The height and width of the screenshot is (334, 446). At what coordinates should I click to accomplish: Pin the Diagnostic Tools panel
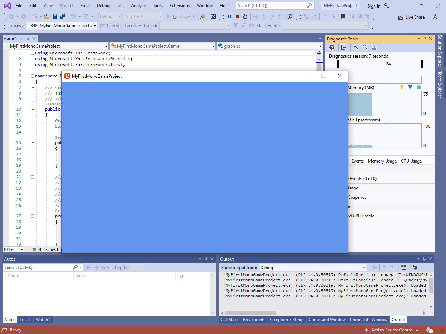coord(425,39)
